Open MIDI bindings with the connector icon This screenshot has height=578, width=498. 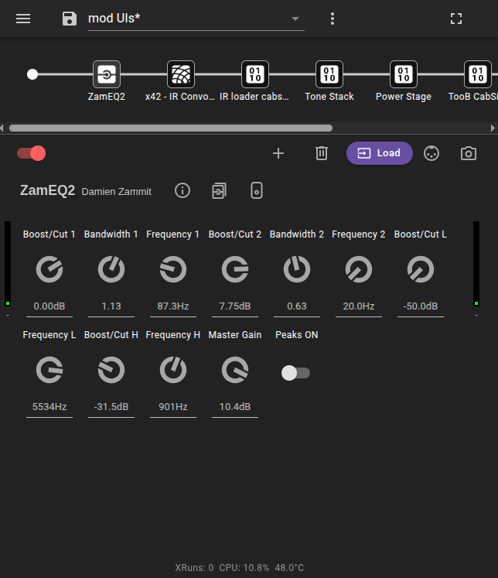(x=431, y=153)
